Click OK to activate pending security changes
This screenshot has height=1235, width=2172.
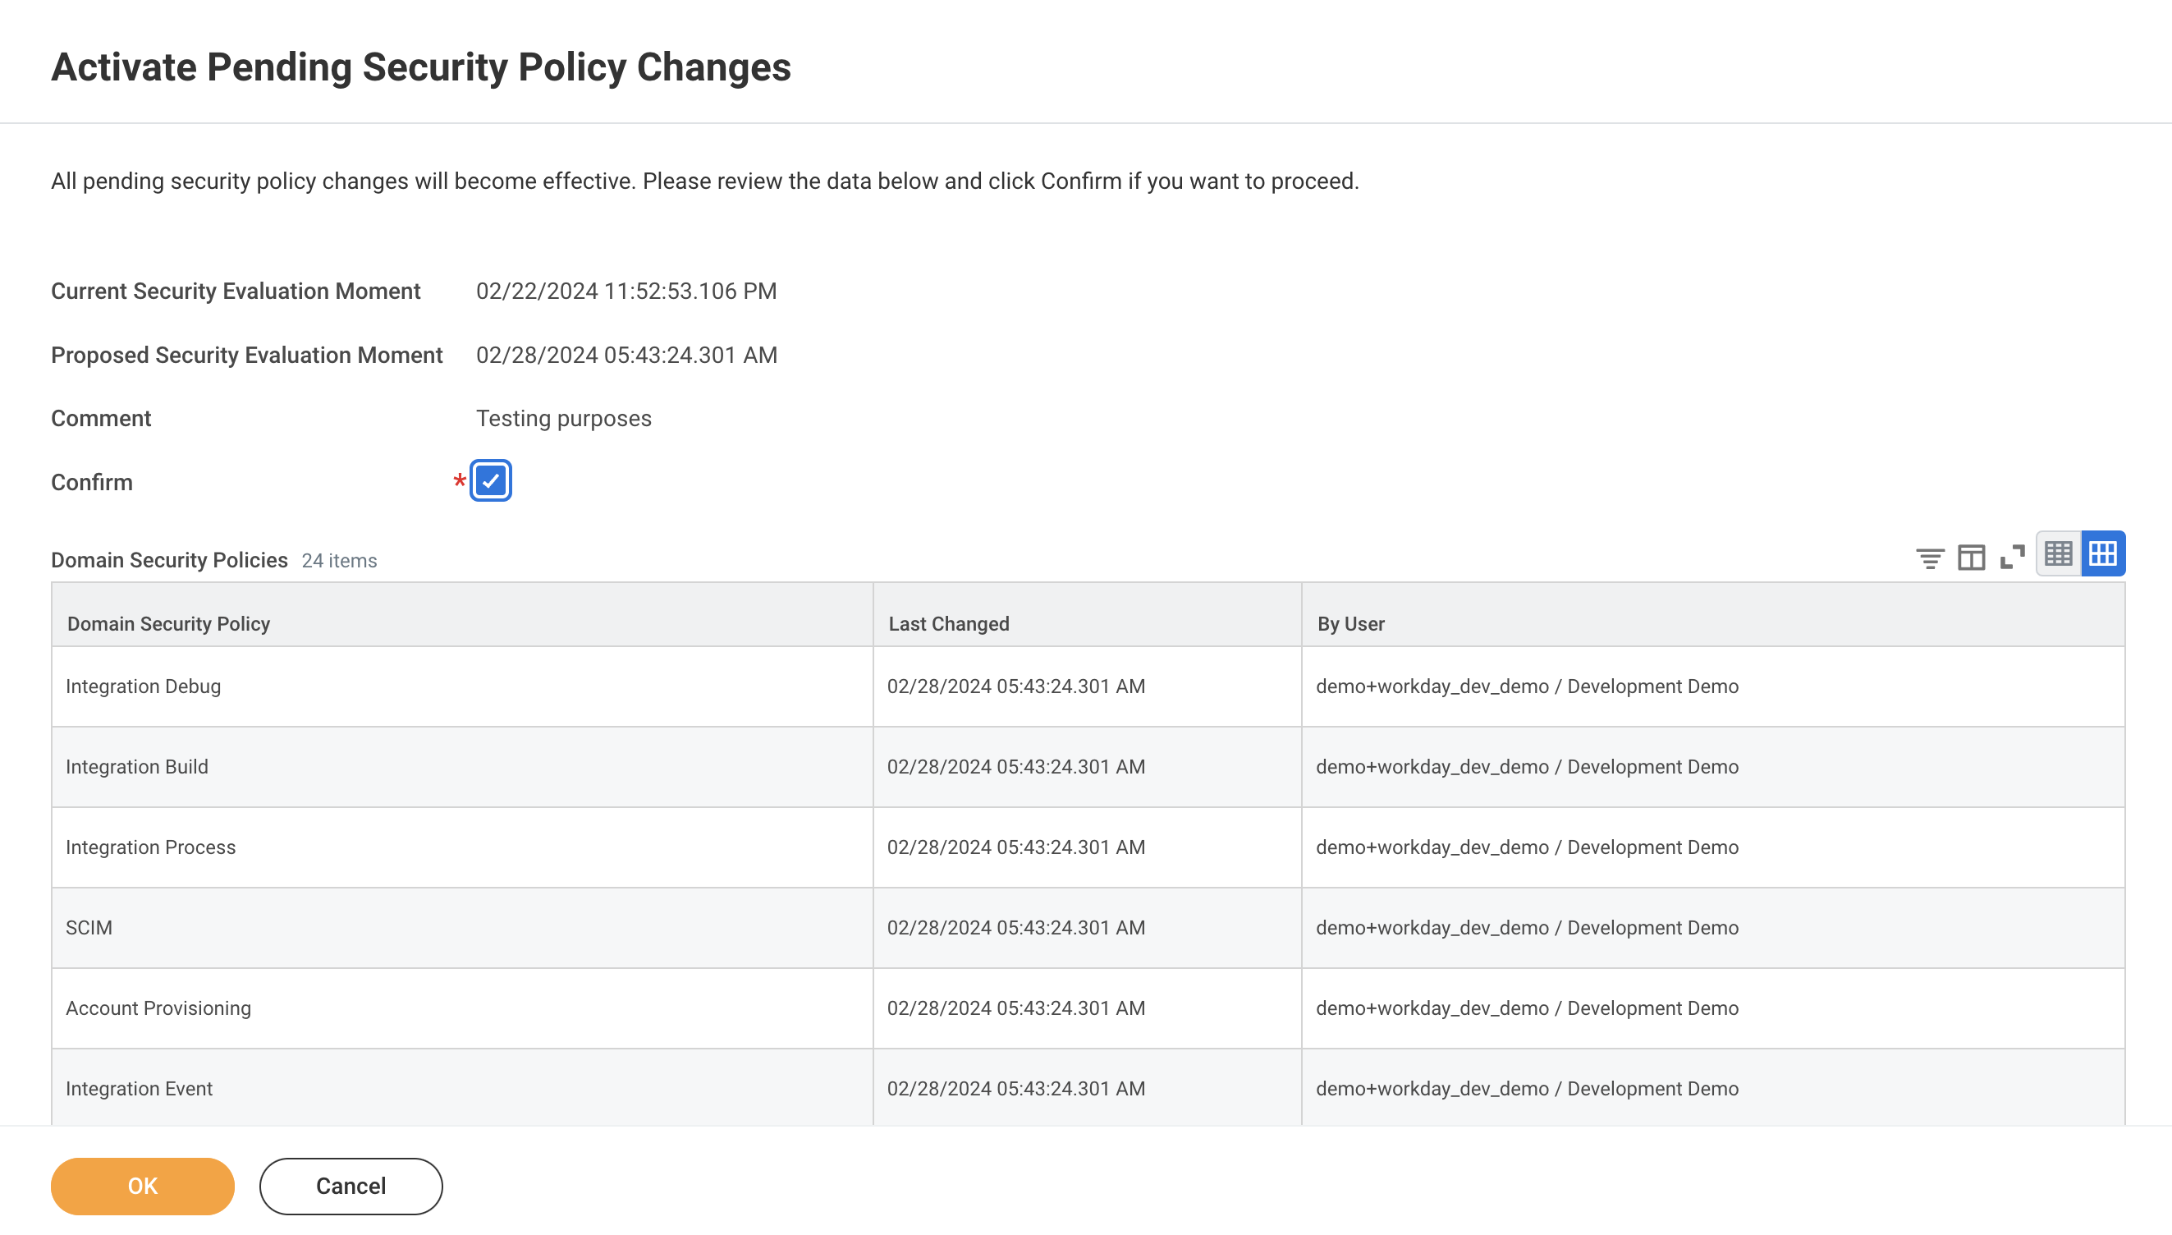[142, 1186]
